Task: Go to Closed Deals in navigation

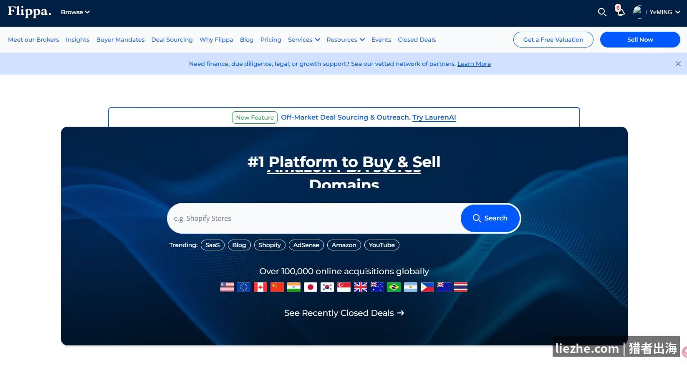Action: click(x=417, y=40)
